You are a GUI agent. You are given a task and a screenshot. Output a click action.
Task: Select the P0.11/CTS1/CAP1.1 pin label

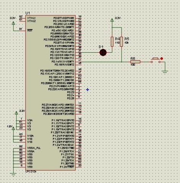tap(62, 52)
